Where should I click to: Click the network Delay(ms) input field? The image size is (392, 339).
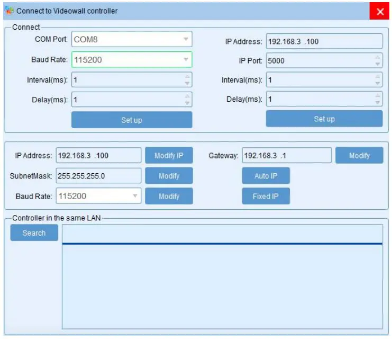(x=324, y=99)
